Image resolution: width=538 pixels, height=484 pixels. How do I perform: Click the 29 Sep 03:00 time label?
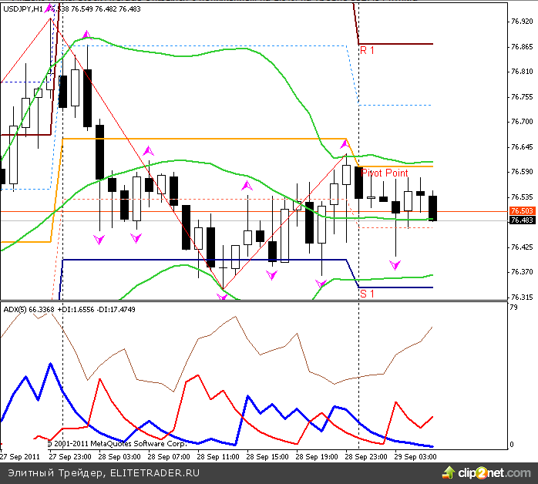click(416, 456)
